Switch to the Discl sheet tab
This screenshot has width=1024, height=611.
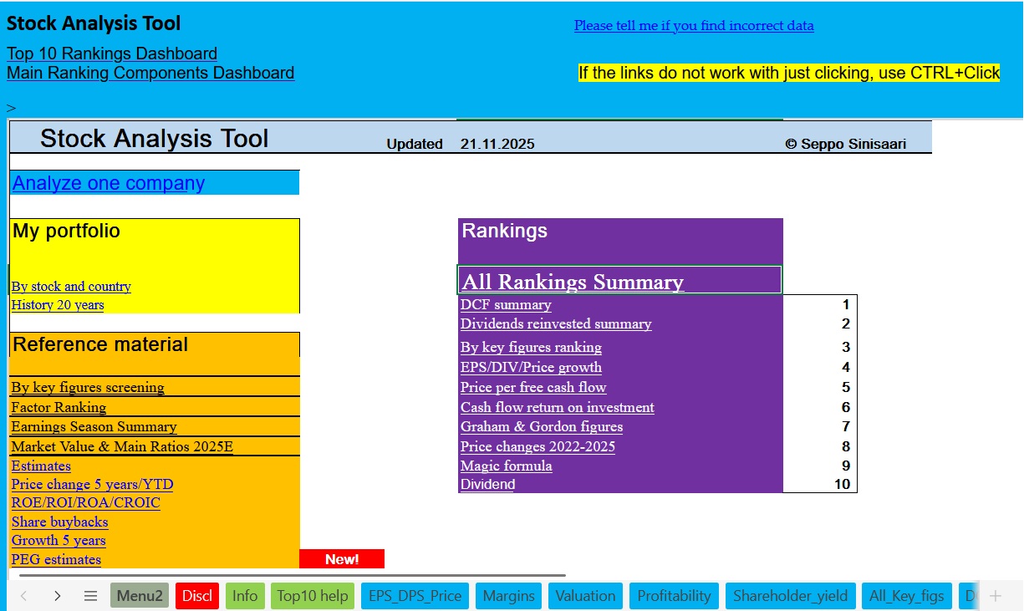click(x=197, y=596)
